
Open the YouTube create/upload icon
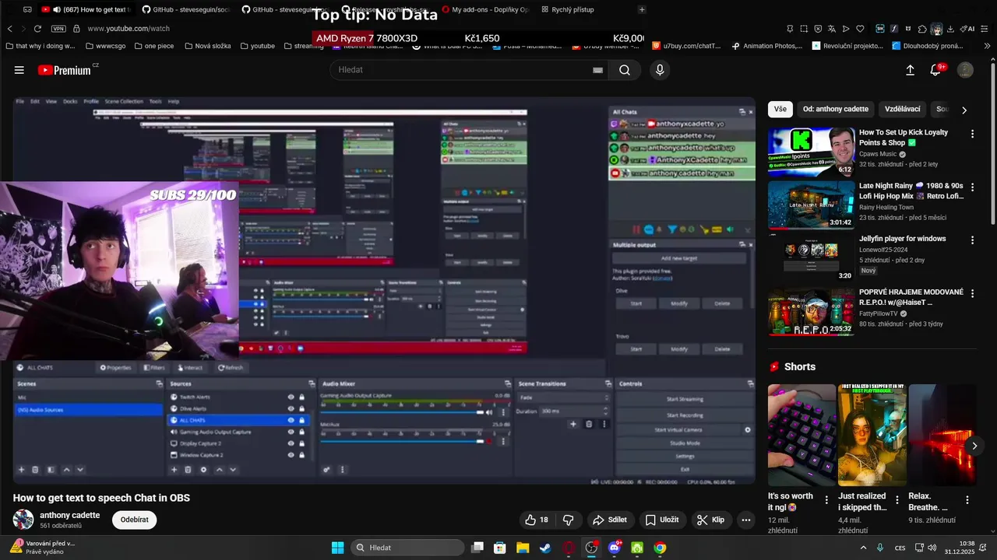(910, 70)
